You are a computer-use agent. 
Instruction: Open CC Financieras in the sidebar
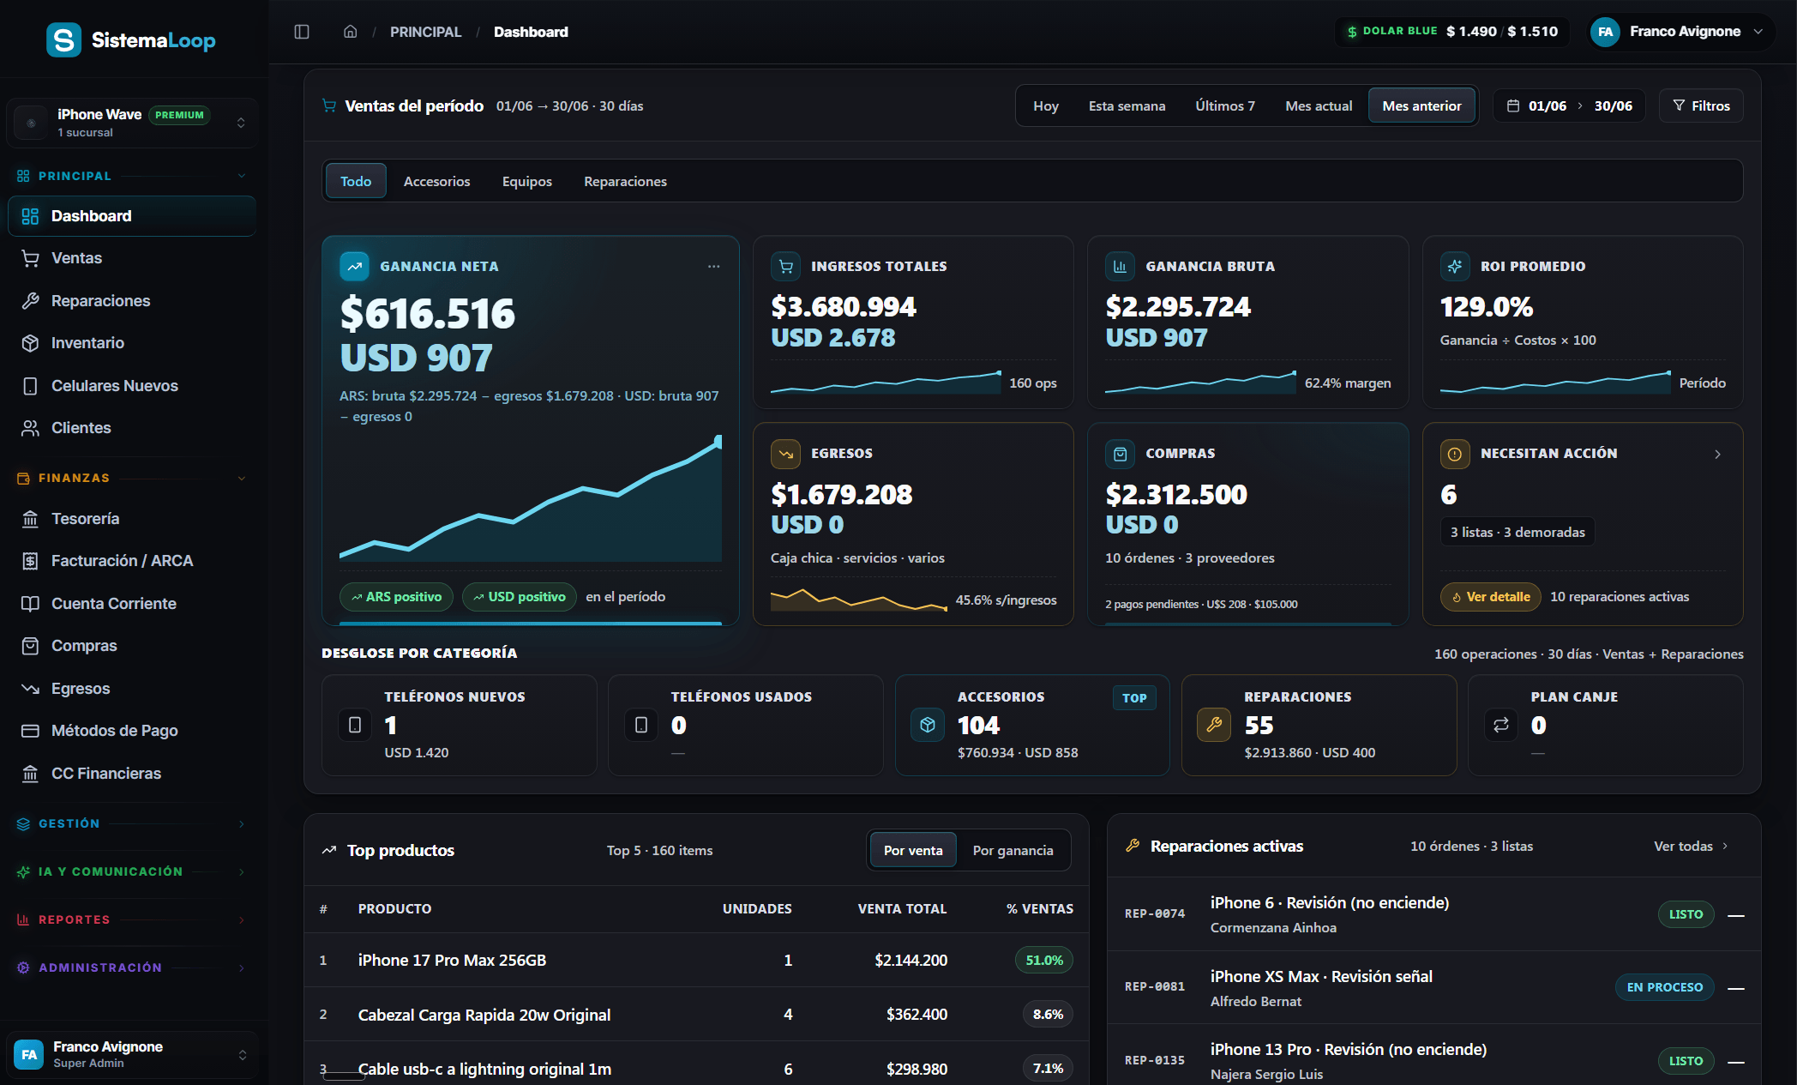pos(132,774)
